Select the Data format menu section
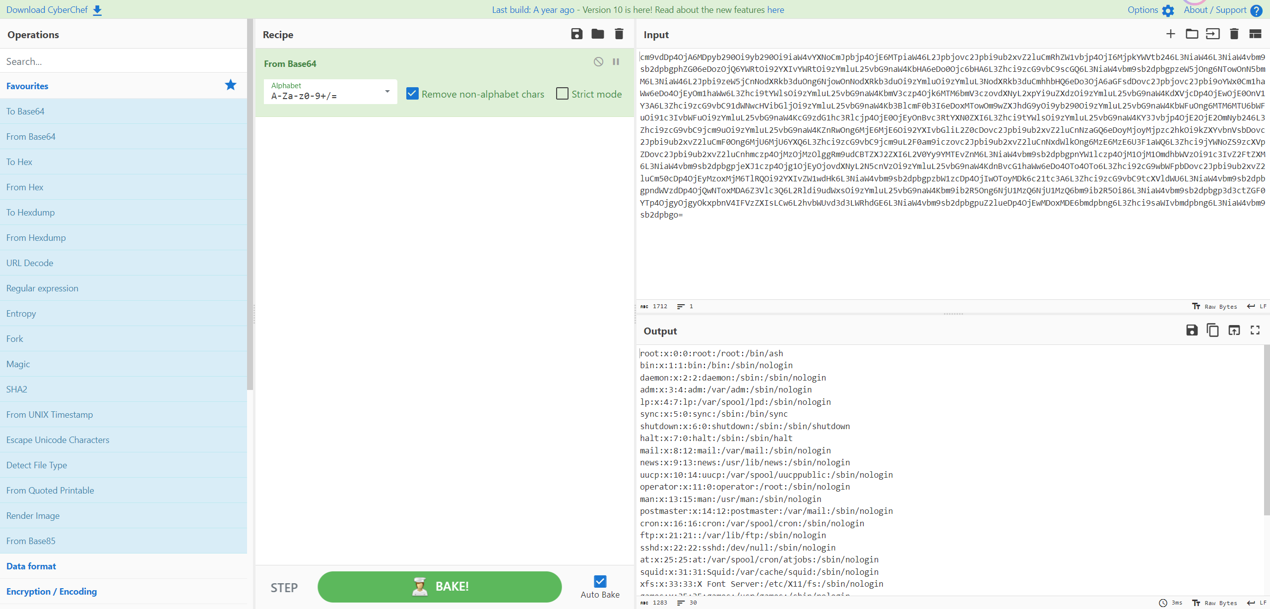The height and width of the screenshot is (609, 1270). (x=31, y=565)
